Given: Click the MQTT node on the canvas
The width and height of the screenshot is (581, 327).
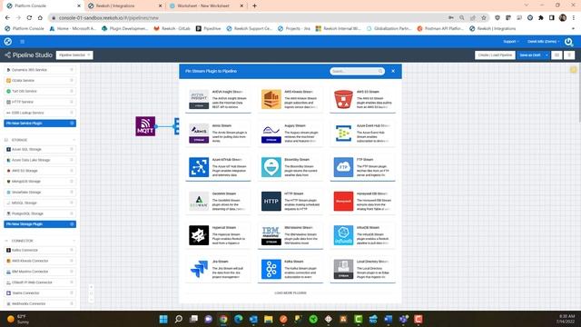Looking at the screenshot, I should pyautogui.click(x=145, y=126).
